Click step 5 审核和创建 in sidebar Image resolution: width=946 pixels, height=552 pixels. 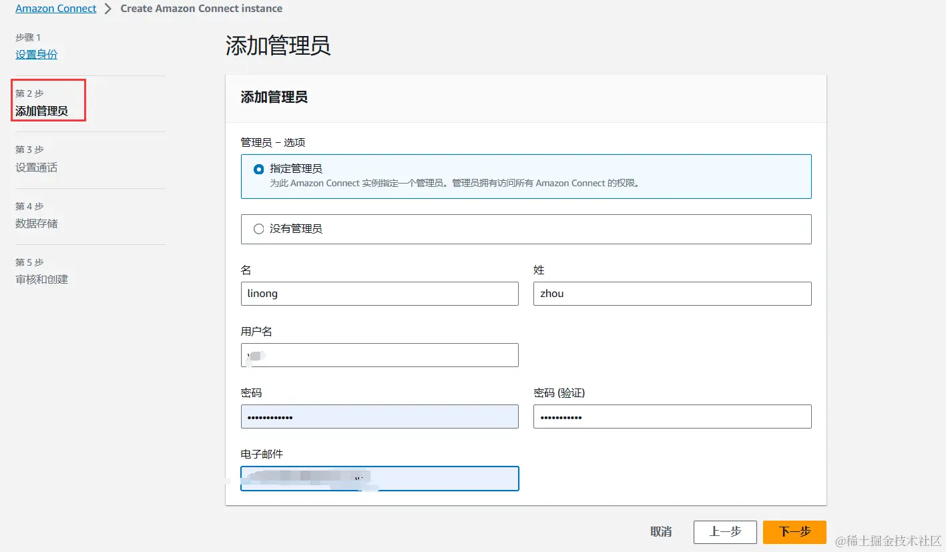coord(42,279)
